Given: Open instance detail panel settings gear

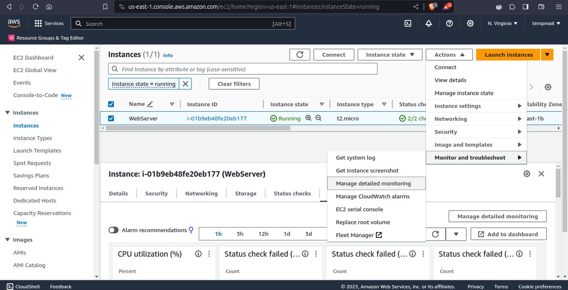Looking at the screenshot, I should (x=526, y=174).
